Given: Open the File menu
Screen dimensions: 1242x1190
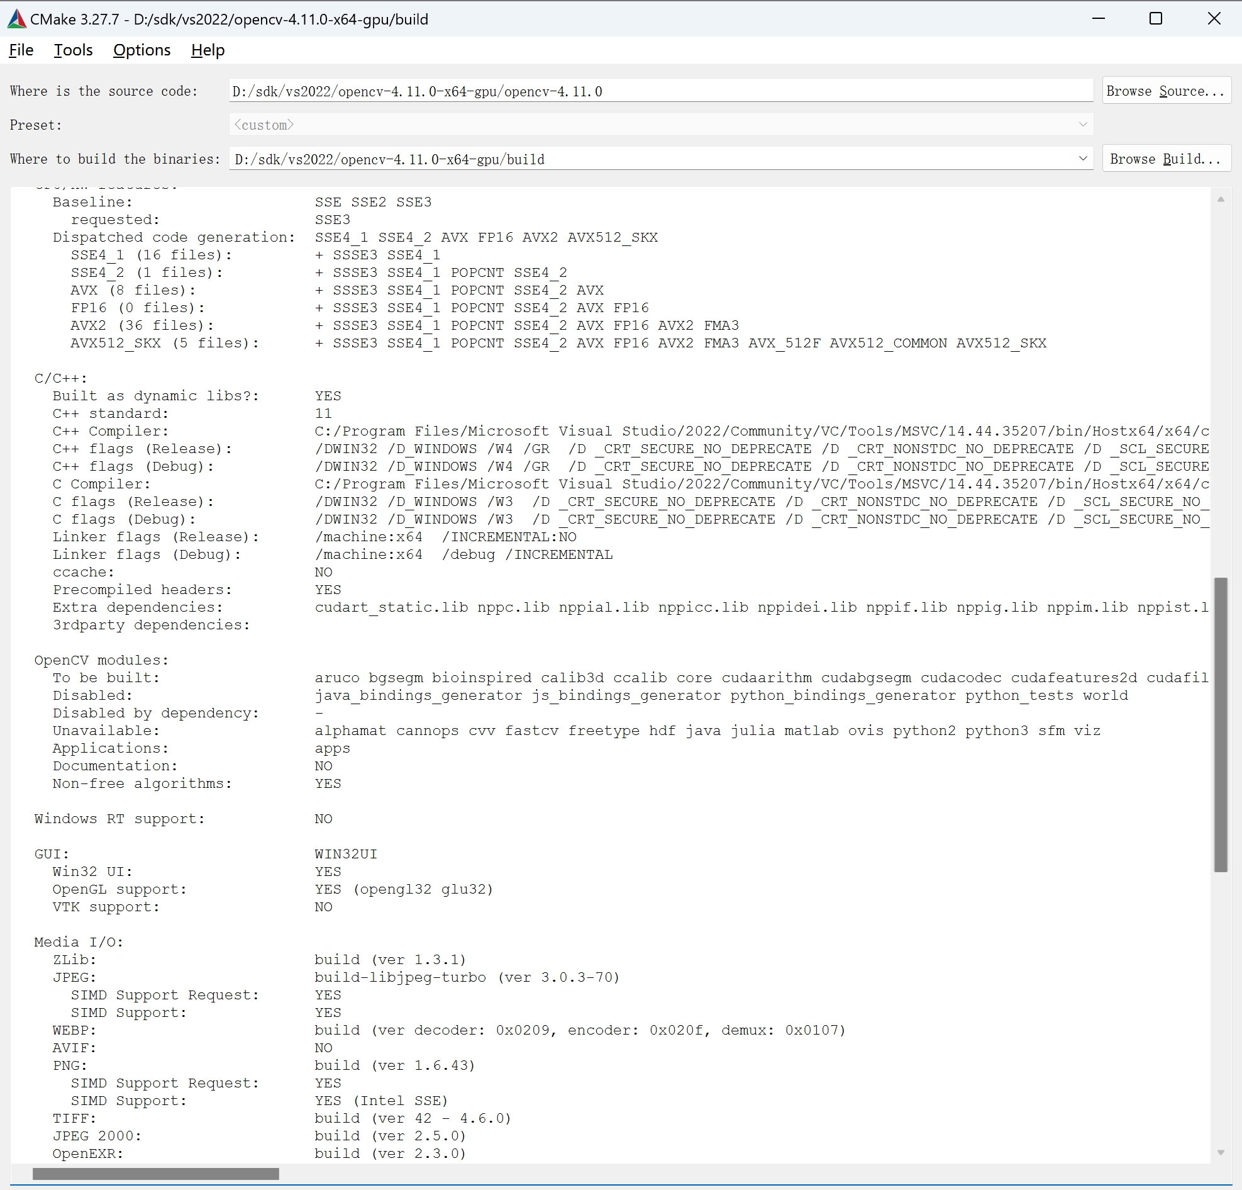Looking at the screenshot, I should (x=20, y=50).
